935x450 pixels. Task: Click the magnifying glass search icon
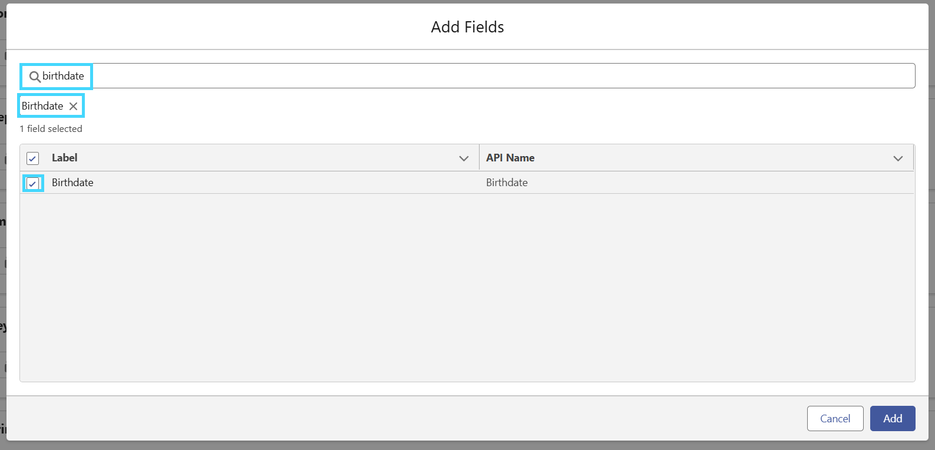(x=35, y=77)
